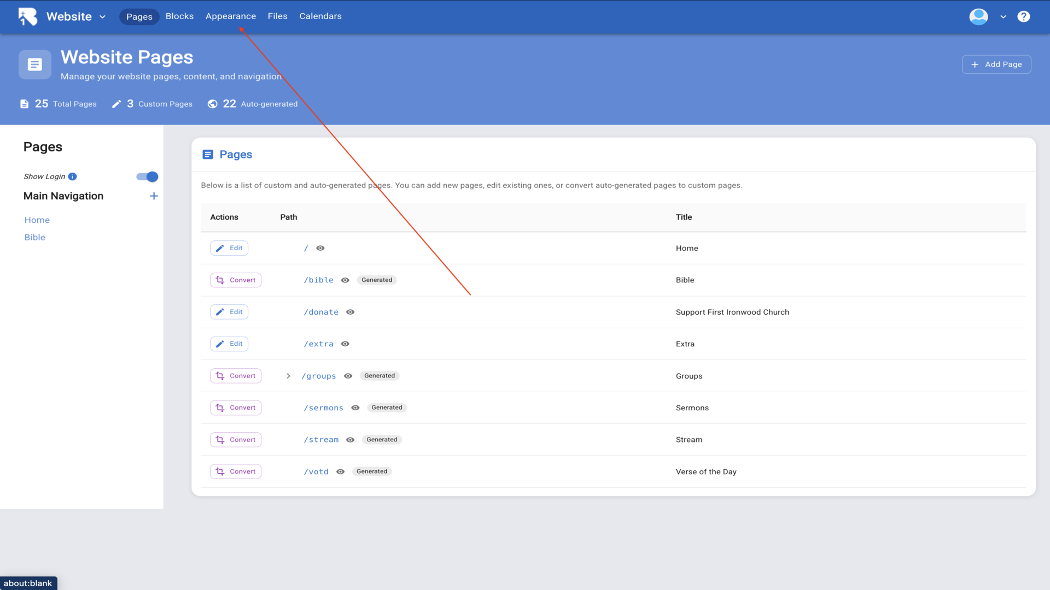Click plus icon next to Main Navigation
This screenshot has height=590, width=1050.
pyautogui.click(x=154, y=196)
